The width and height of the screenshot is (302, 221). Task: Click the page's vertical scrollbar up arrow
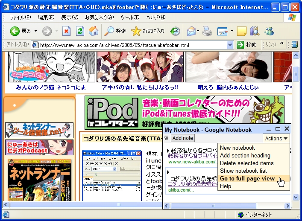pos(296,55)
